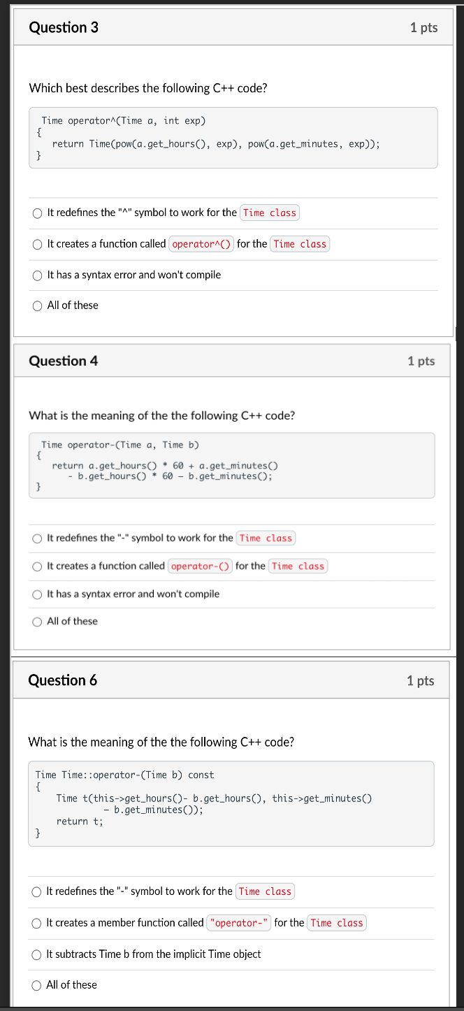The width and height of the screenshot is (464, 1011).
Task: Select "All of these" answer for Question 3
Action: pos(37,306)
